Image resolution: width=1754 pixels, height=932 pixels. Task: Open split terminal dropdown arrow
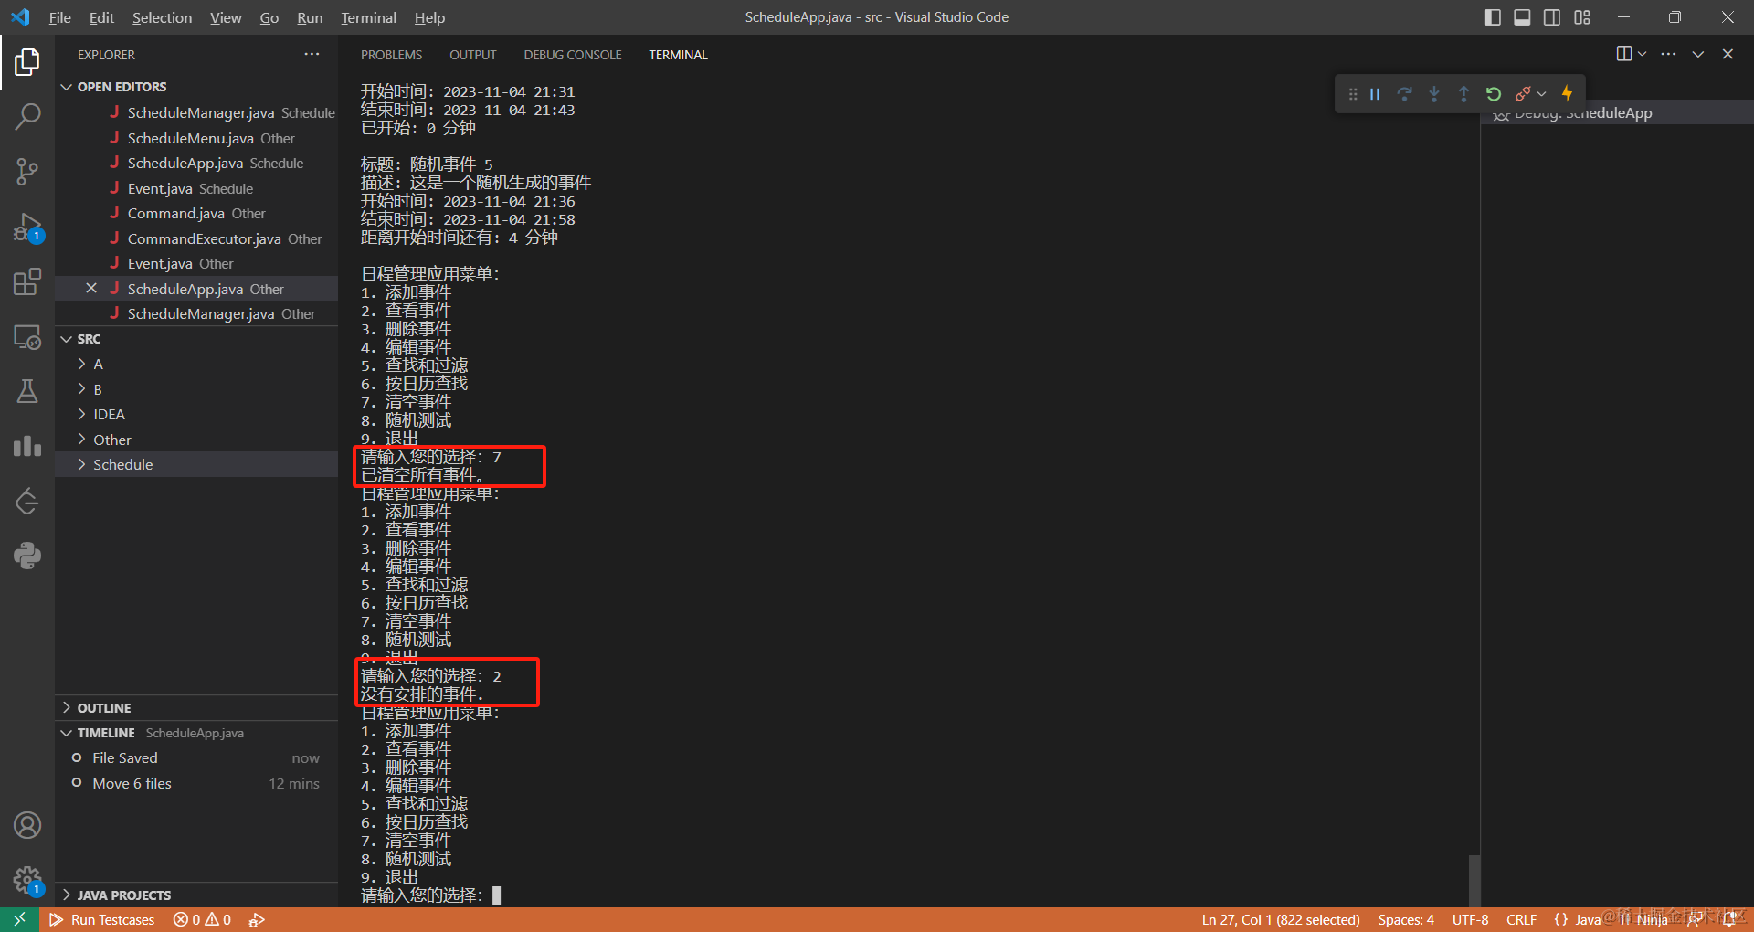click(x=1643, y=54)
